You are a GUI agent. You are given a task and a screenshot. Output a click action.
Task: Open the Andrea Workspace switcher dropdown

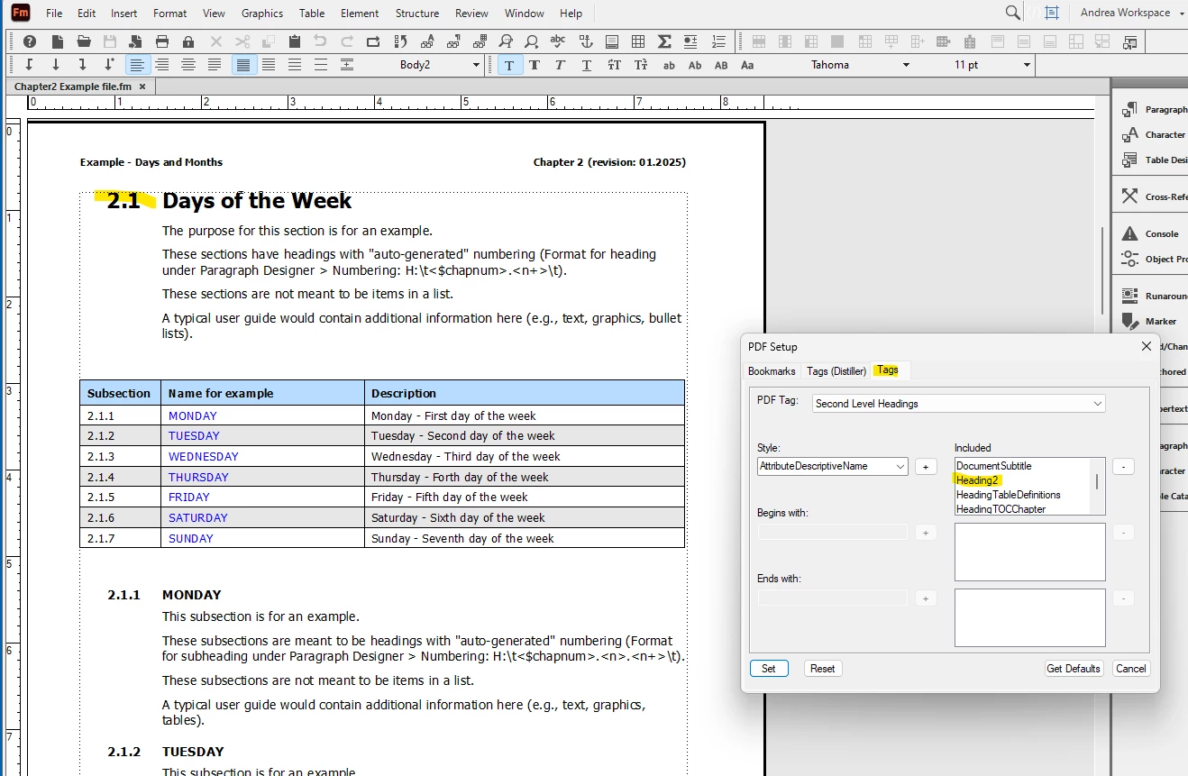click(x=1131, y=13)
